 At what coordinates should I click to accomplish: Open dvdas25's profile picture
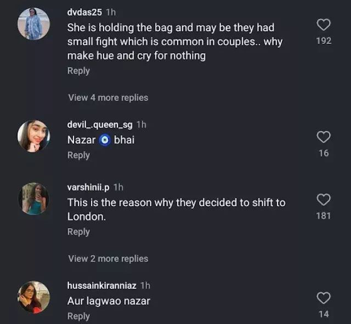33,24
